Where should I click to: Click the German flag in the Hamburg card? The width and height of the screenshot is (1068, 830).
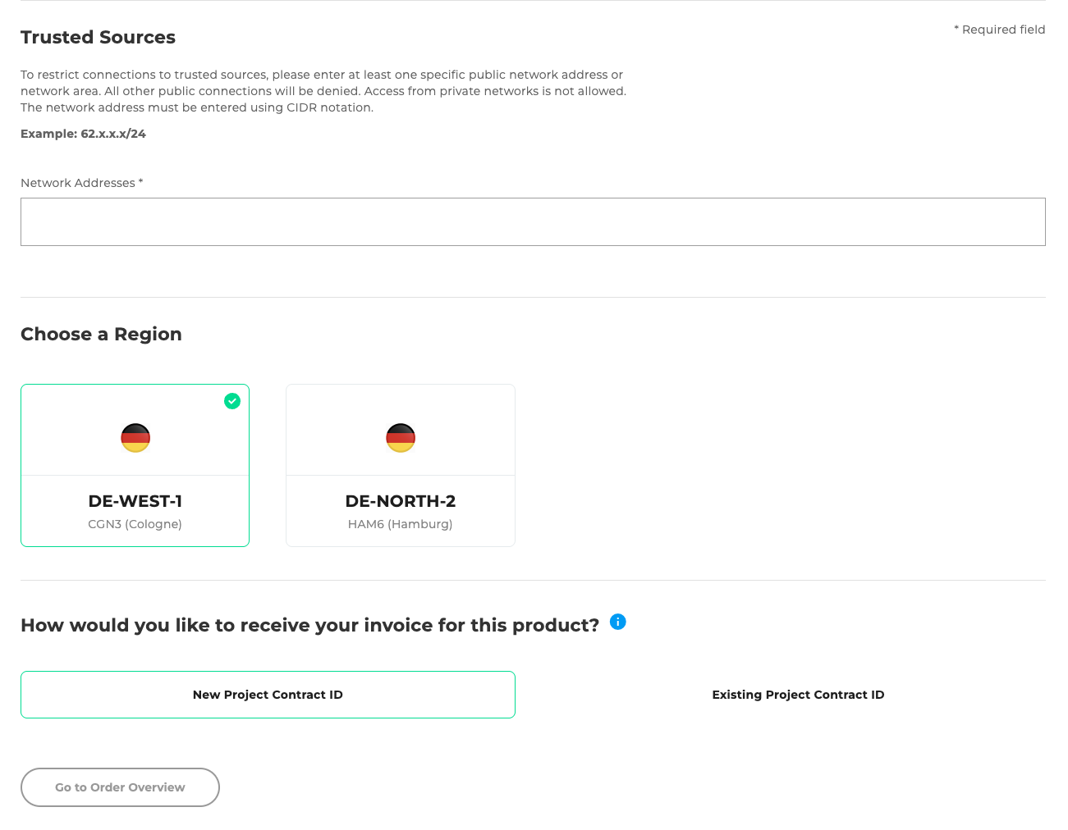401,438
